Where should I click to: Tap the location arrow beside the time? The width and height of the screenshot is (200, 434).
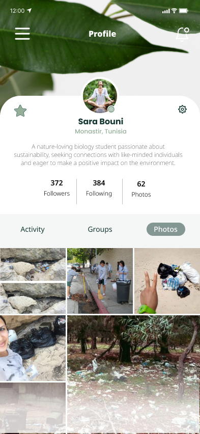click(x=29, y=11)
